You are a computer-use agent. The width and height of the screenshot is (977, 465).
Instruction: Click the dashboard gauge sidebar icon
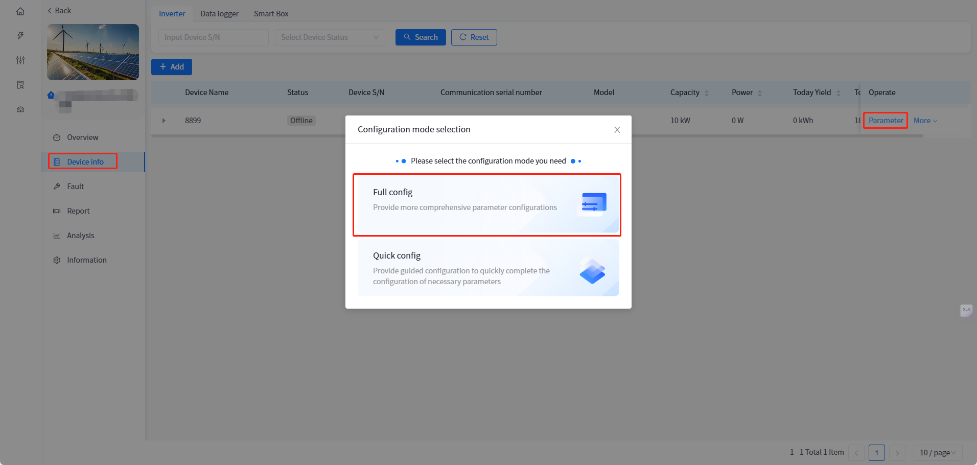(20, 109)
